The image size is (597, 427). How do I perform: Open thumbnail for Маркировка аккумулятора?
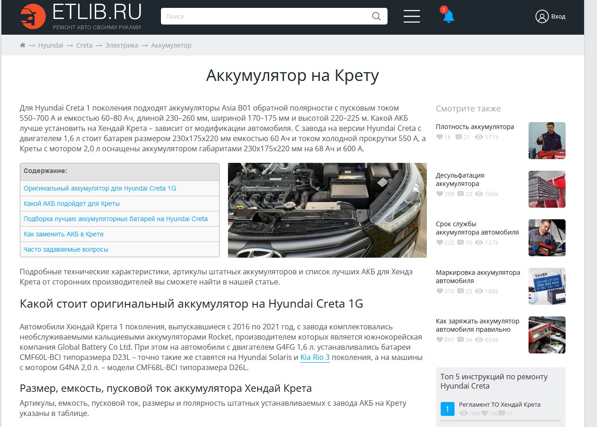(547, 286)
